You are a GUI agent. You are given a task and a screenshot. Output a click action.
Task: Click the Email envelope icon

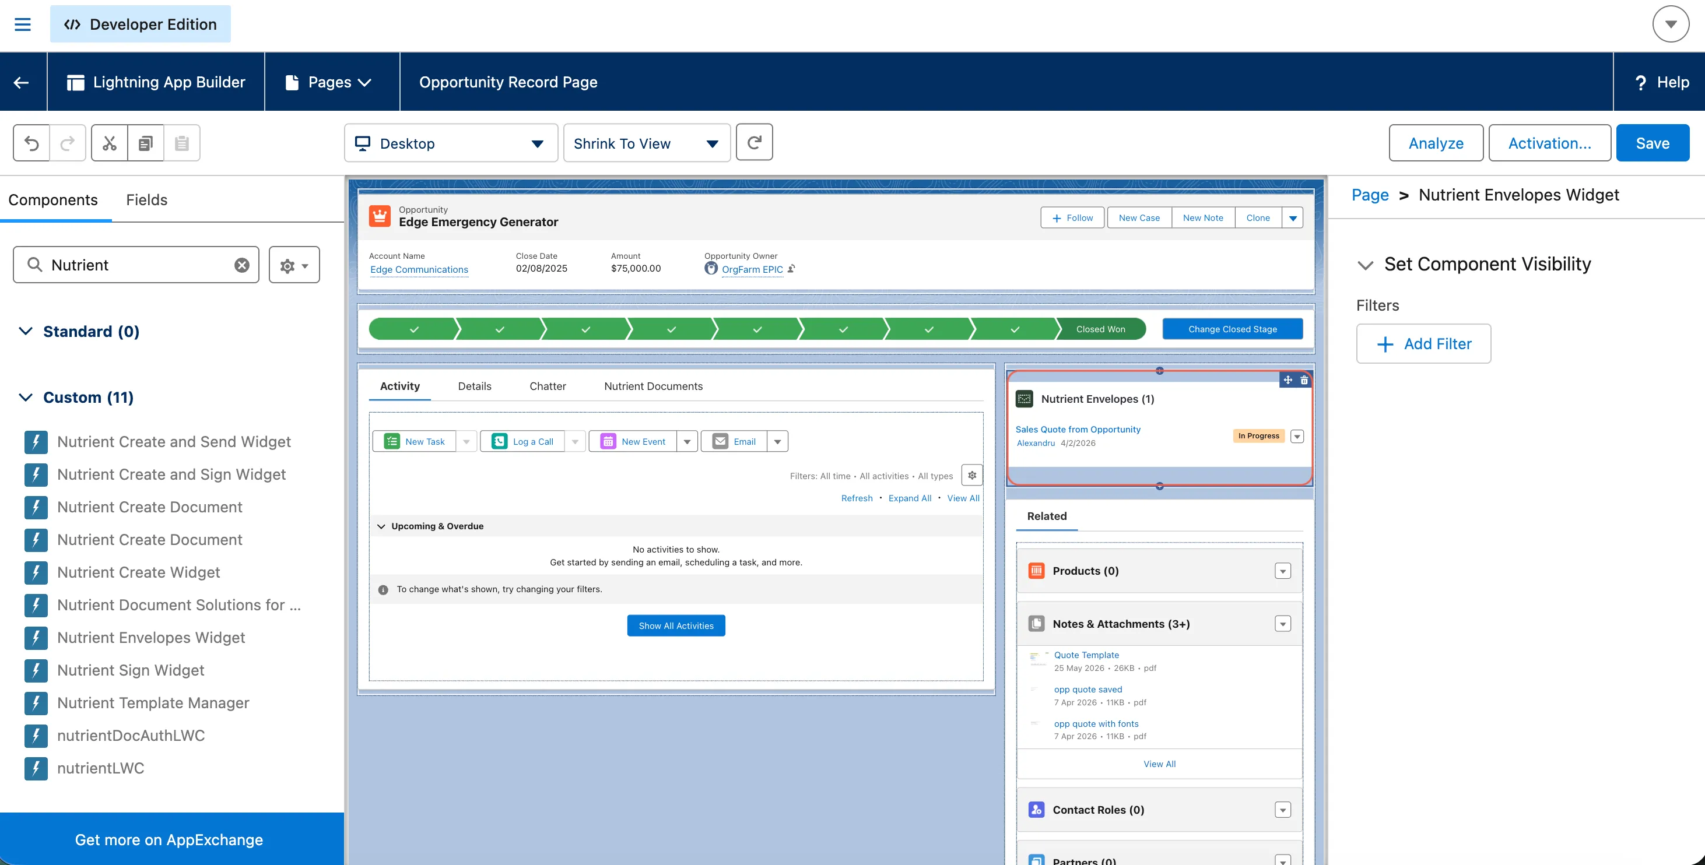click(720, 441)
